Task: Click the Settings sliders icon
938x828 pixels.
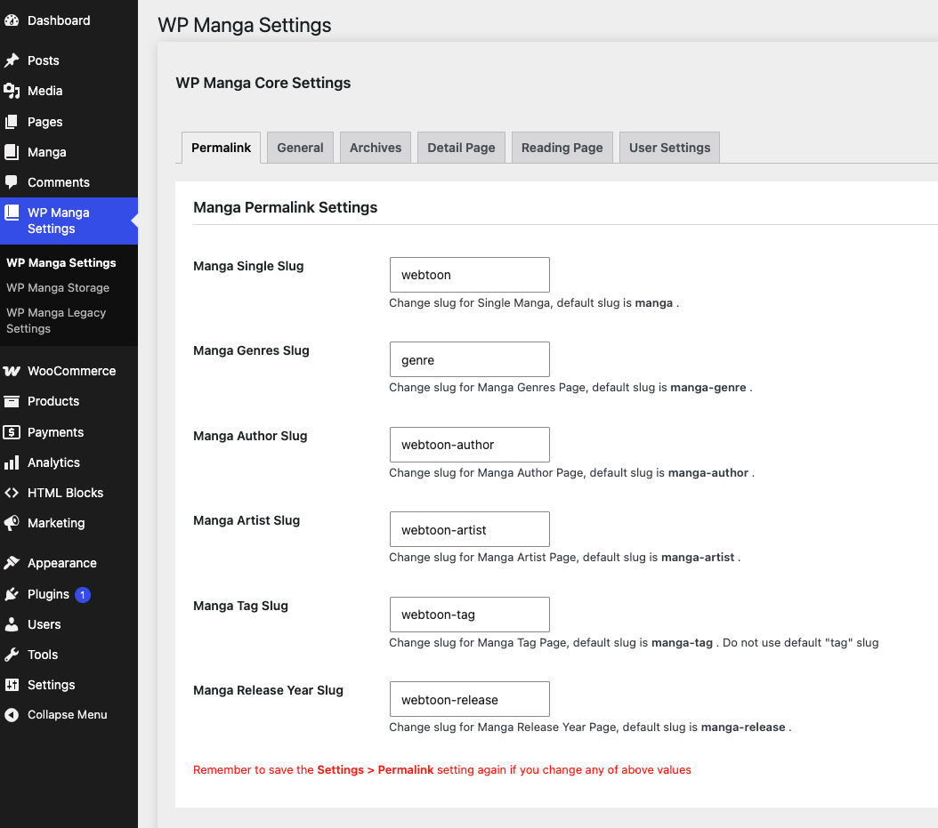Action: point(12,685)
